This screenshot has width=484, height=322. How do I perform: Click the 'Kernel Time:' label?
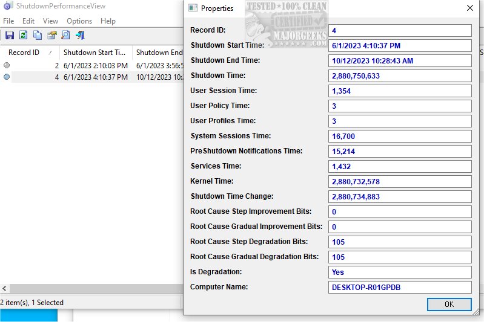click(212, 181)
